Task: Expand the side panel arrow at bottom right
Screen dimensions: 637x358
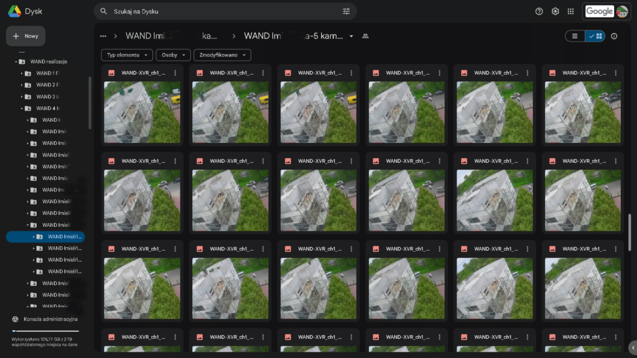Action: click(x=633, y=347)
